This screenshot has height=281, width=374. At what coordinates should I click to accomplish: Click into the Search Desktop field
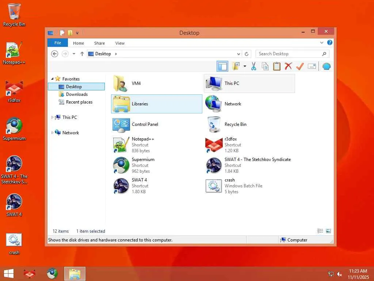[293, 54]
